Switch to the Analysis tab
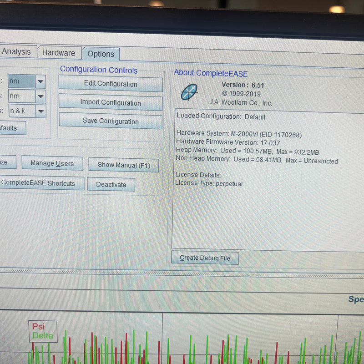364x364 pixels. click(17, 51)
